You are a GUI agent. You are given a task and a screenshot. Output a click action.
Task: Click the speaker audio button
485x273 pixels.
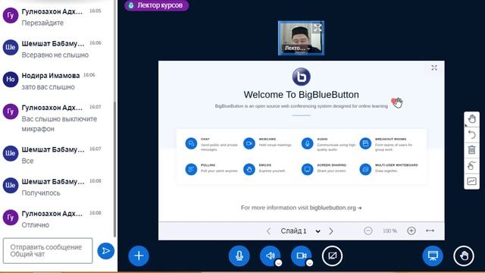270,256
